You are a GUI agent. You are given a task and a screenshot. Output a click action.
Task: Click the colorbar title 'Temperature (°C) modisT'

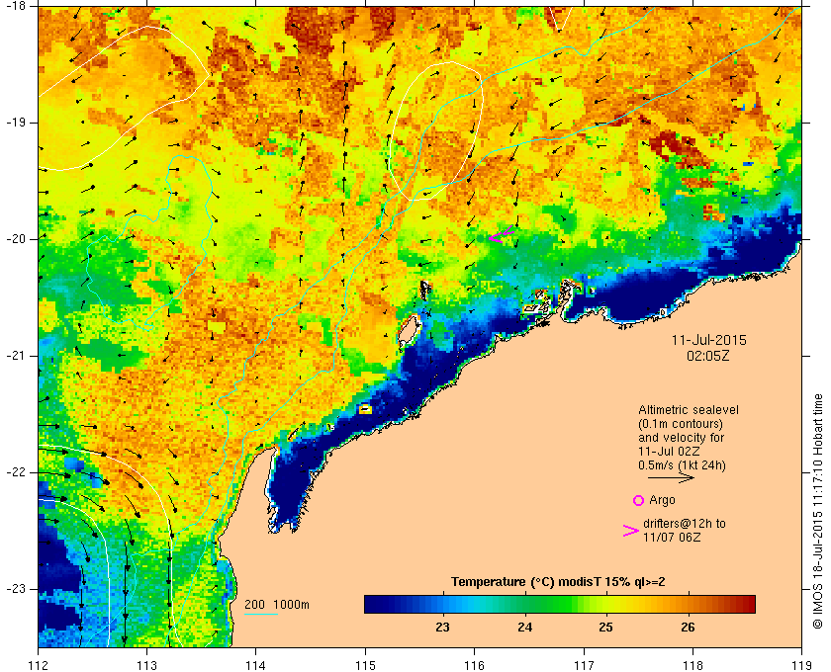(526, 582)
